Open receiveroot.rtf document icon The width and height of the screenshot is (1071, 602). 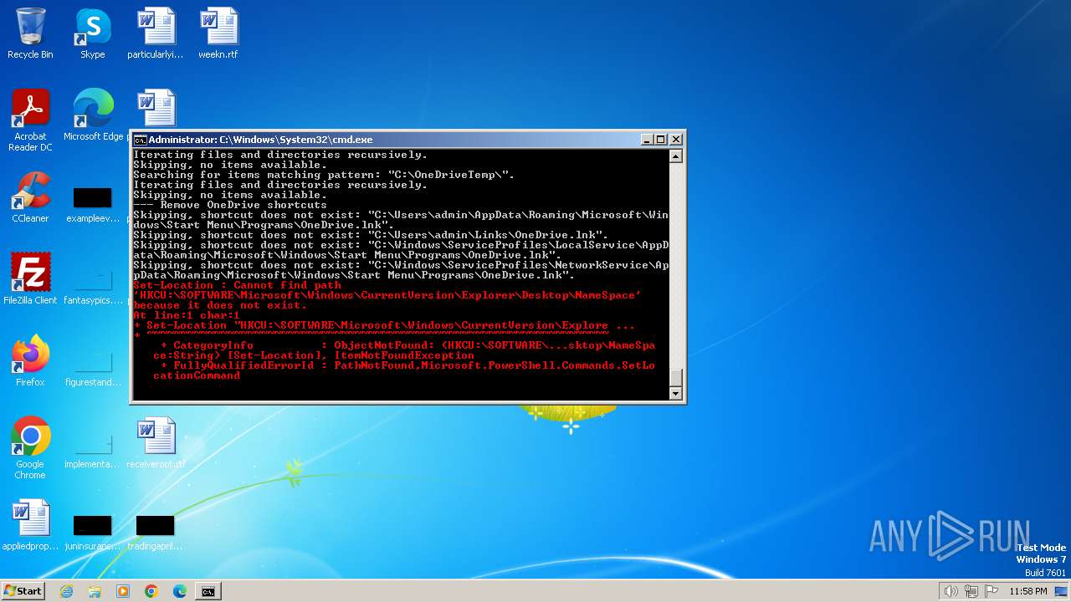tap(156, 443)
